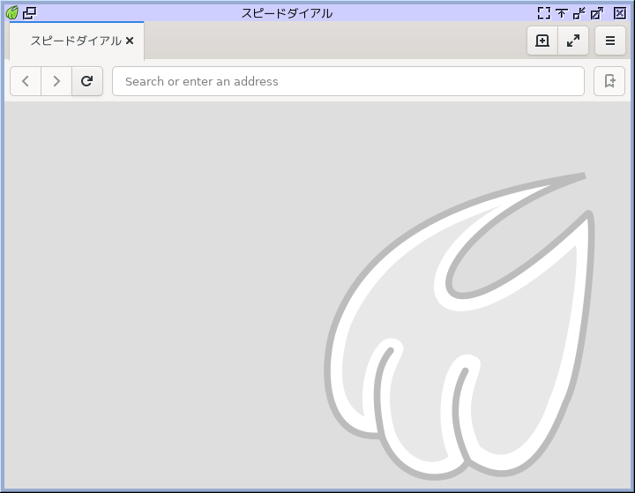This screenshot has width=635, height=493.
Task: Go forward with the right arrow button
Action: [x=56, y=81]
